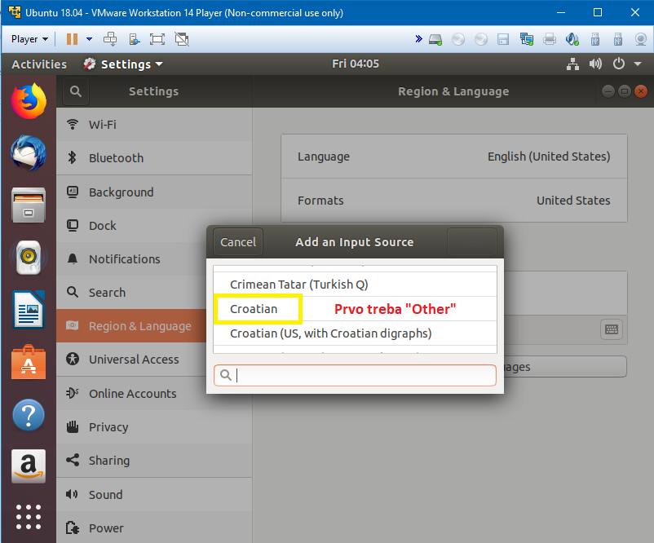Viewport: 654px width, 543px height.
Task: Open Power settings panel
Action: pos(154,528)
